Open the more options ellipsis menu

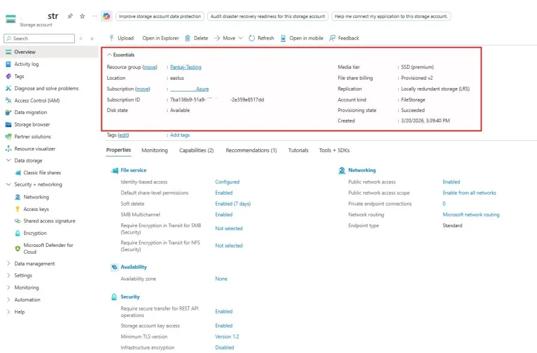click(x=95, y=16)
